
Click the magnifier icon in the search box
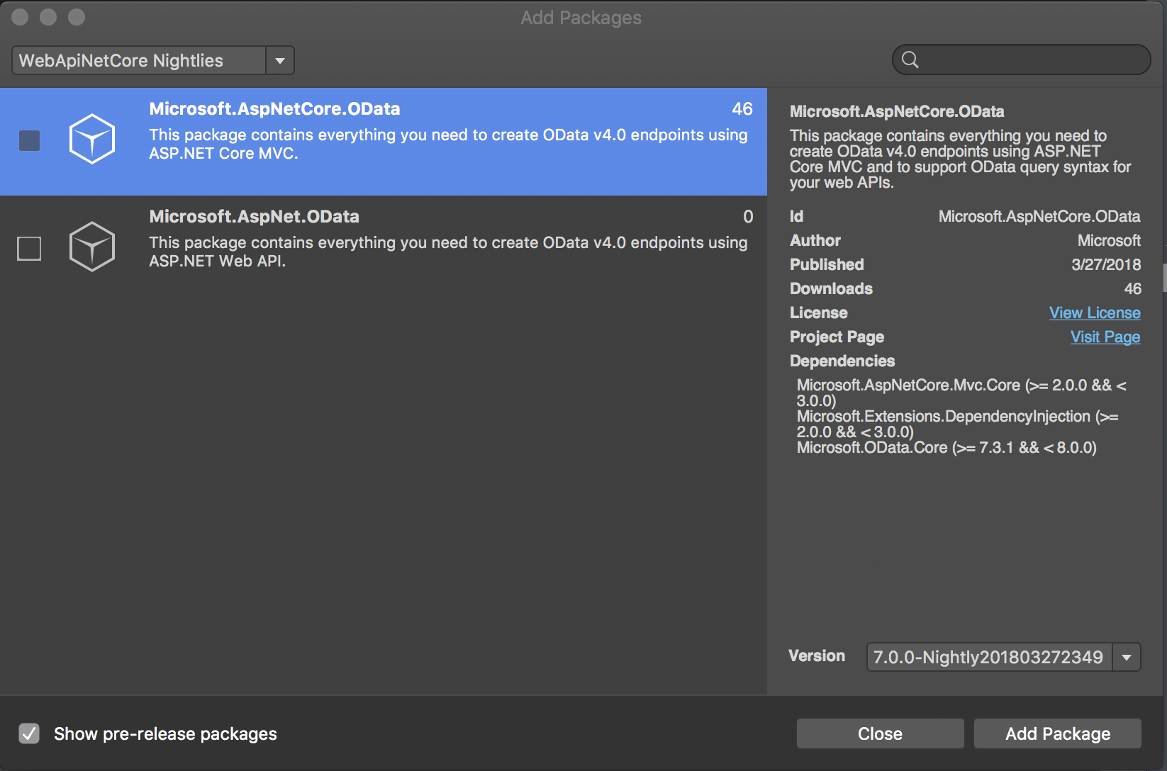coord(911,60)
